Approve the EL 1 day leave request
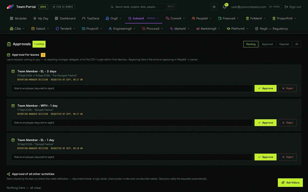308x192 pixels. [x=265, y=157]
